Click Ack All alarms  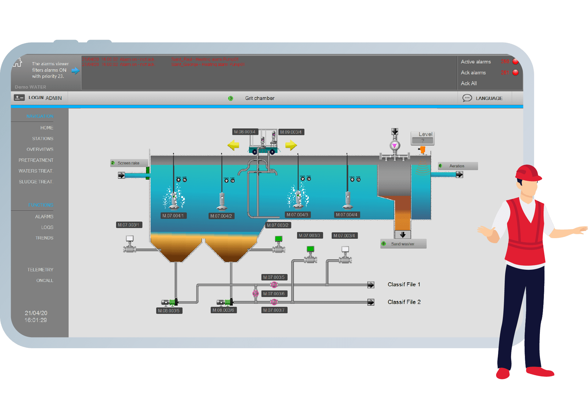point(469,83)
